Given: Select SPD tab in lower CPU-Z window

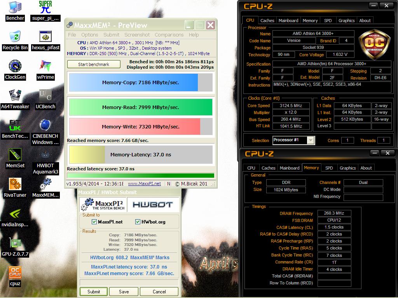Looking at the screenshot, I should pos(329,168).
